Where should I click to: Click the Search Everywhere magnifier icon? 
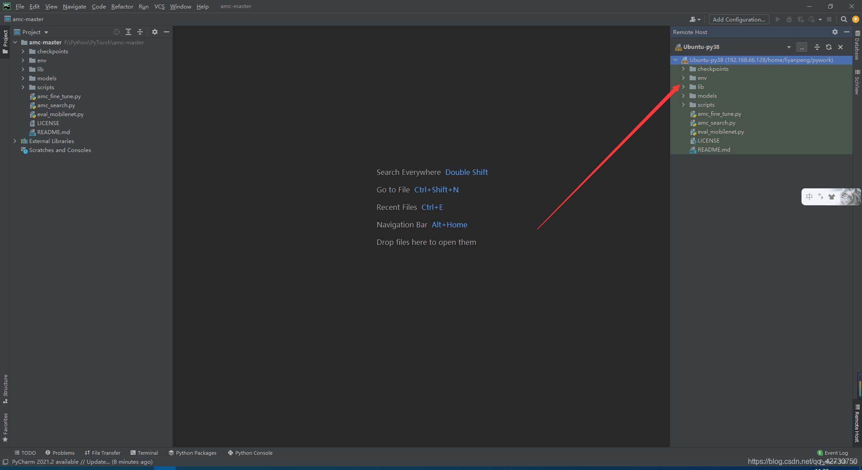tap(844, 19)
